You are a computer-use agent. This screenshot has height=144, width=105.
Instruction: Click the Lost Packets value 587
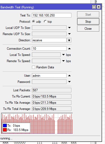pyautogui.click(x=52, y=90)
